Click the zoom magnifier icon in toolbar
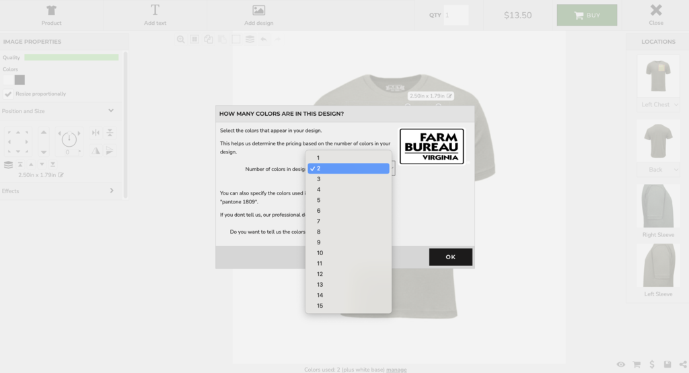This screenshot has width=689, height=373. (x=180, y=40)
